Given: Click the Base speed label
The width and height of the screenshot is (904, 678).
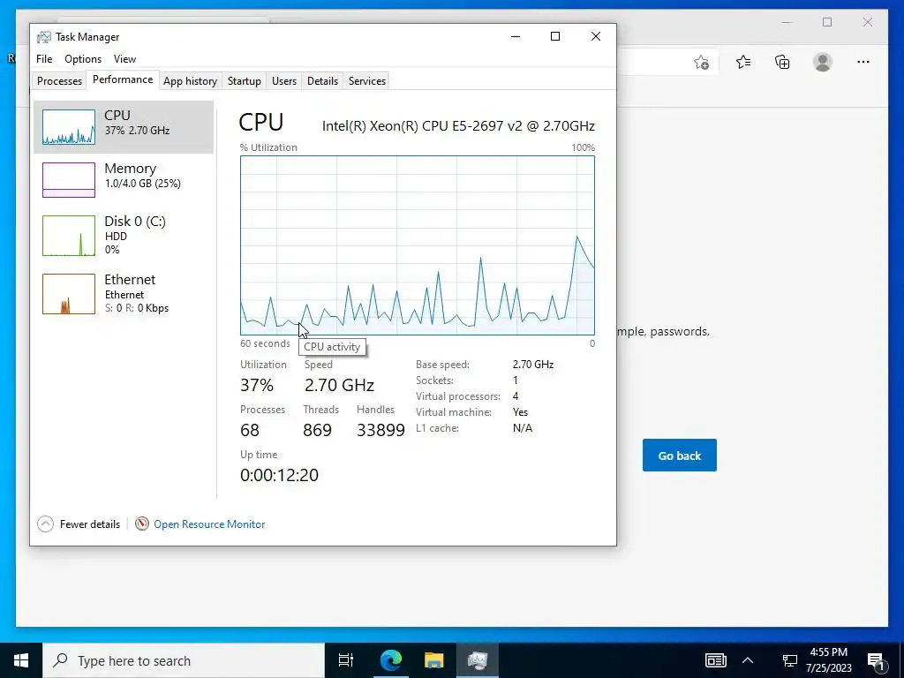Looking at the screenshot, I should (442, 365).
